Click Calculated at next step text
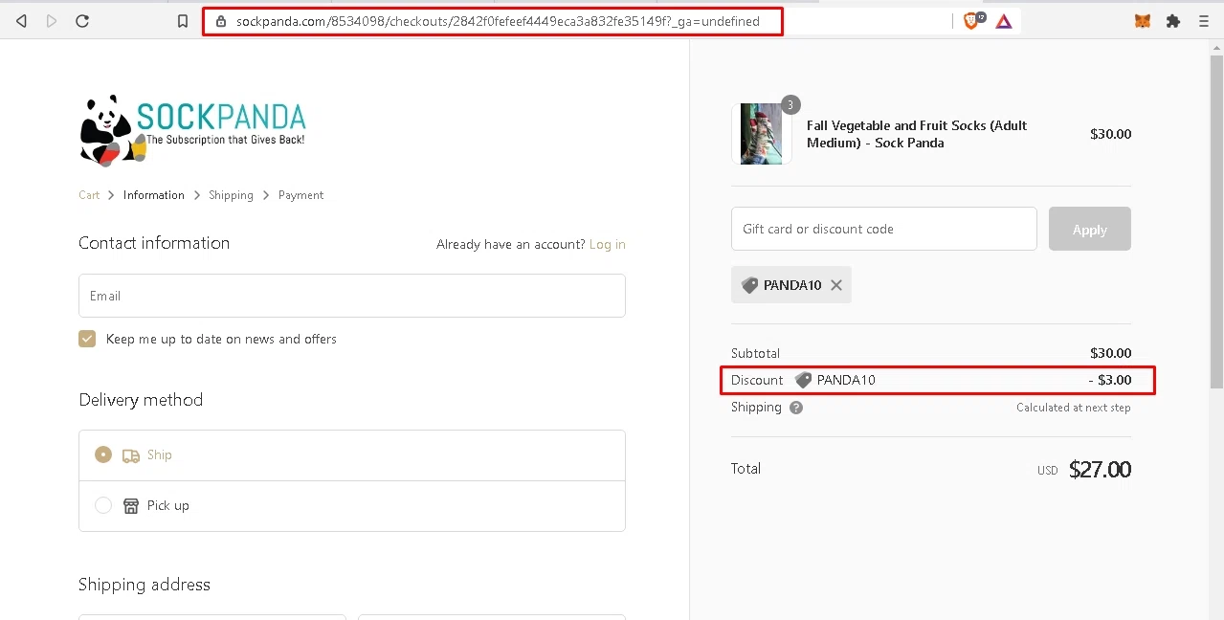 point(1074,408)
